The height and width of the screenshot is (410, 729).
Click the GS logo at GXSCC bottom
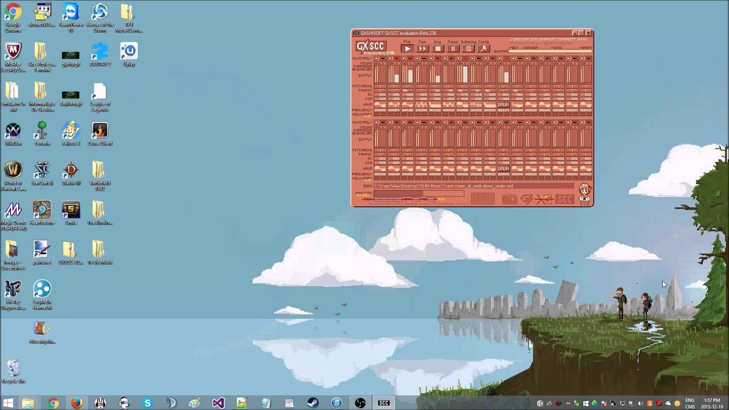click(527, 199)
